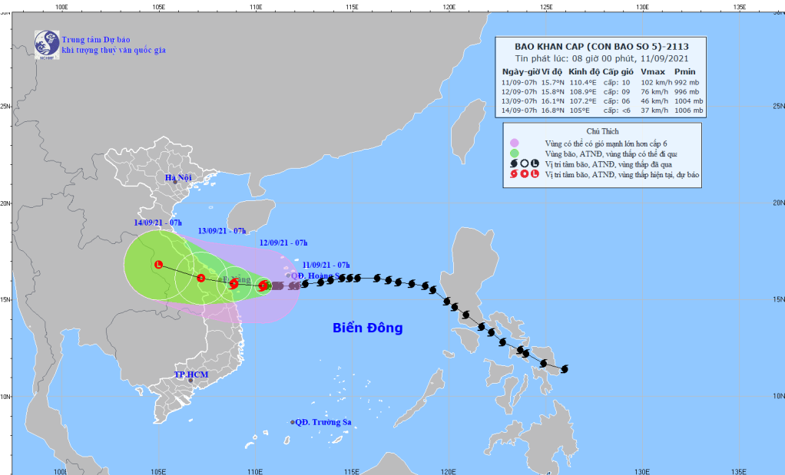Screen dimensions: 785x475
Task: Click the NCHMF weather center logo
Action: [x=48, y=44]
